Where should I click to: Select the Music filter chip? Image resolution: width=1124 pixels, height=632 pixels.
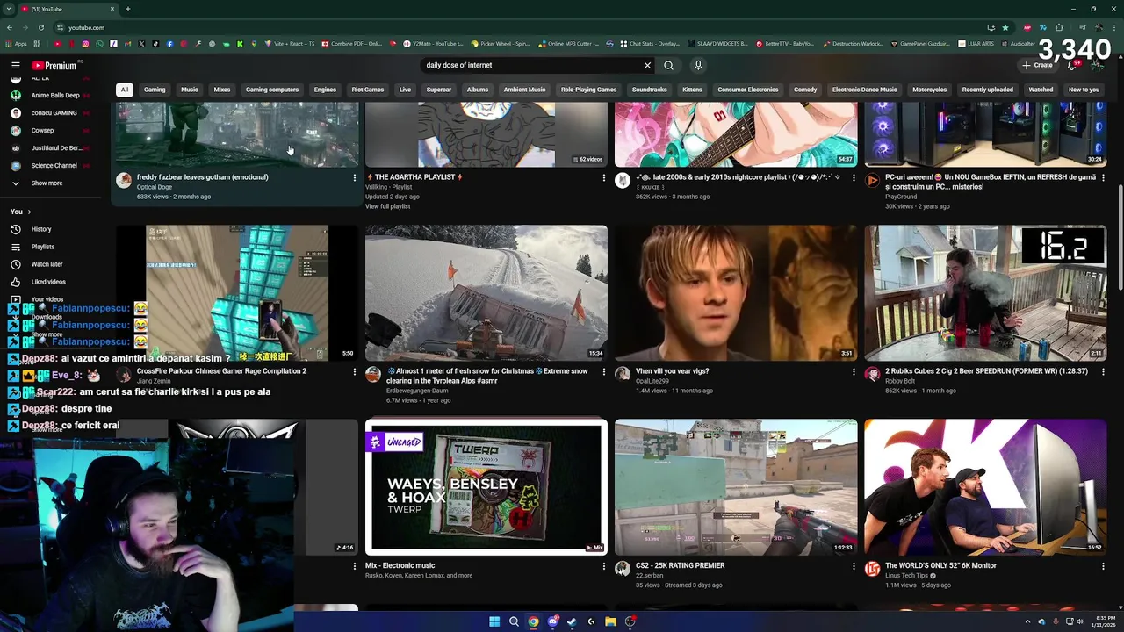(190, 90)
